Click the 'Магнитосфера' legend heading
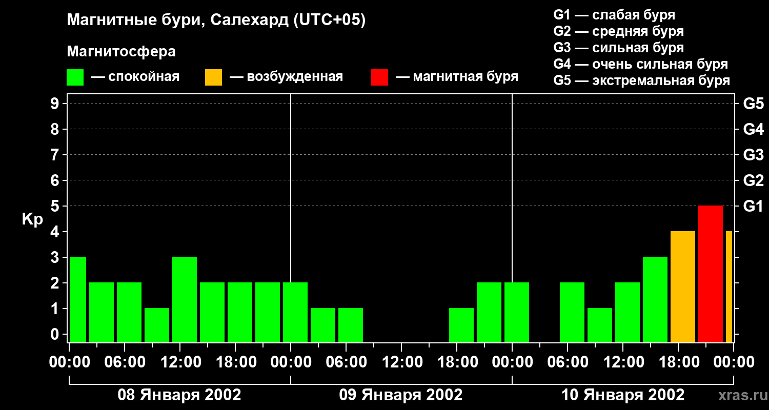 (x=122, y=52)
